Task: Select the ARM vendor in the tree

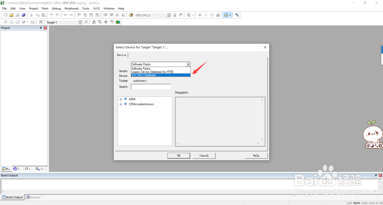Action: point(132,99)
